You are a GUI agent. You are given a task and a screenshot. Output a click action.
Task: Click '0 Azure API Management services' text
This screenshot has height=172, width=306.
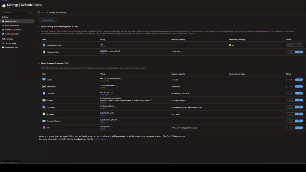point(184,128)
